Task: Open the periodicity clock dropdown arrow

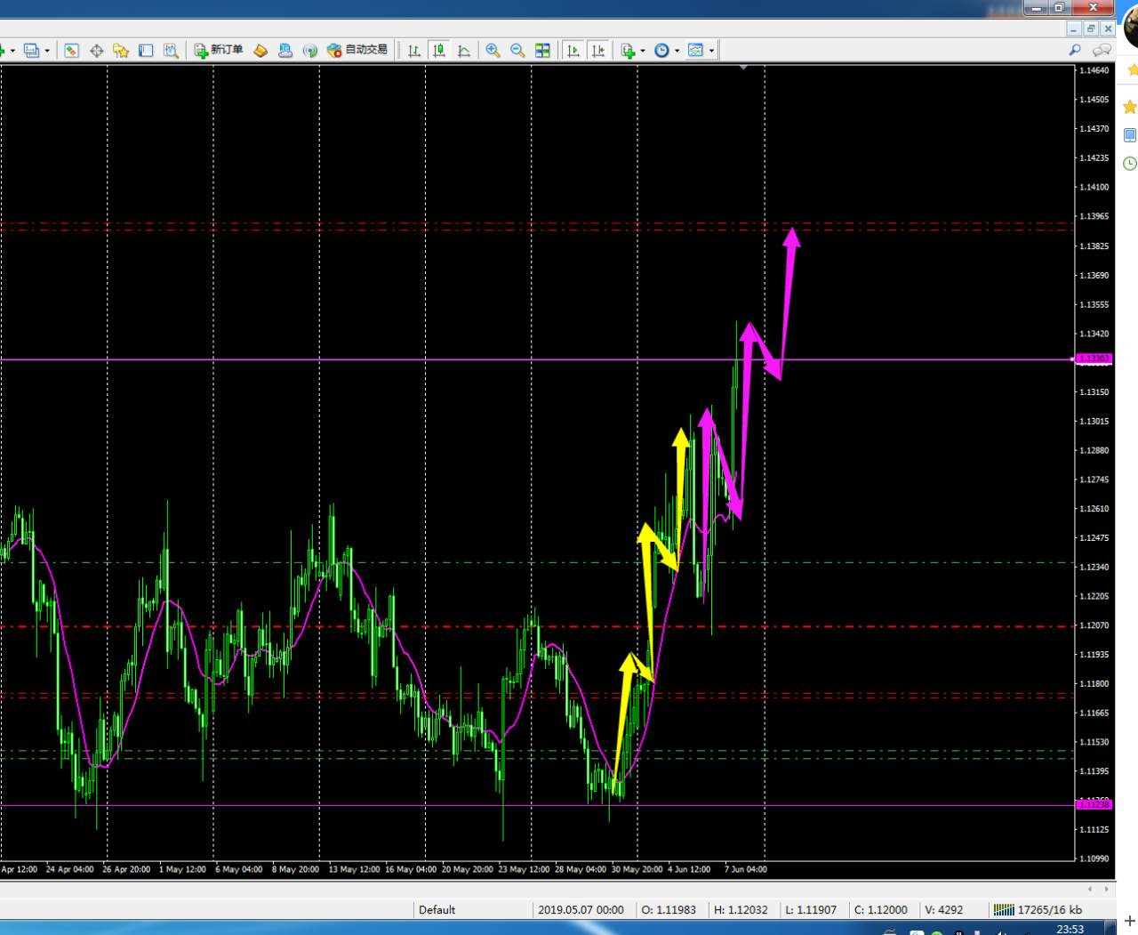Action: click(x=677, y=51)
